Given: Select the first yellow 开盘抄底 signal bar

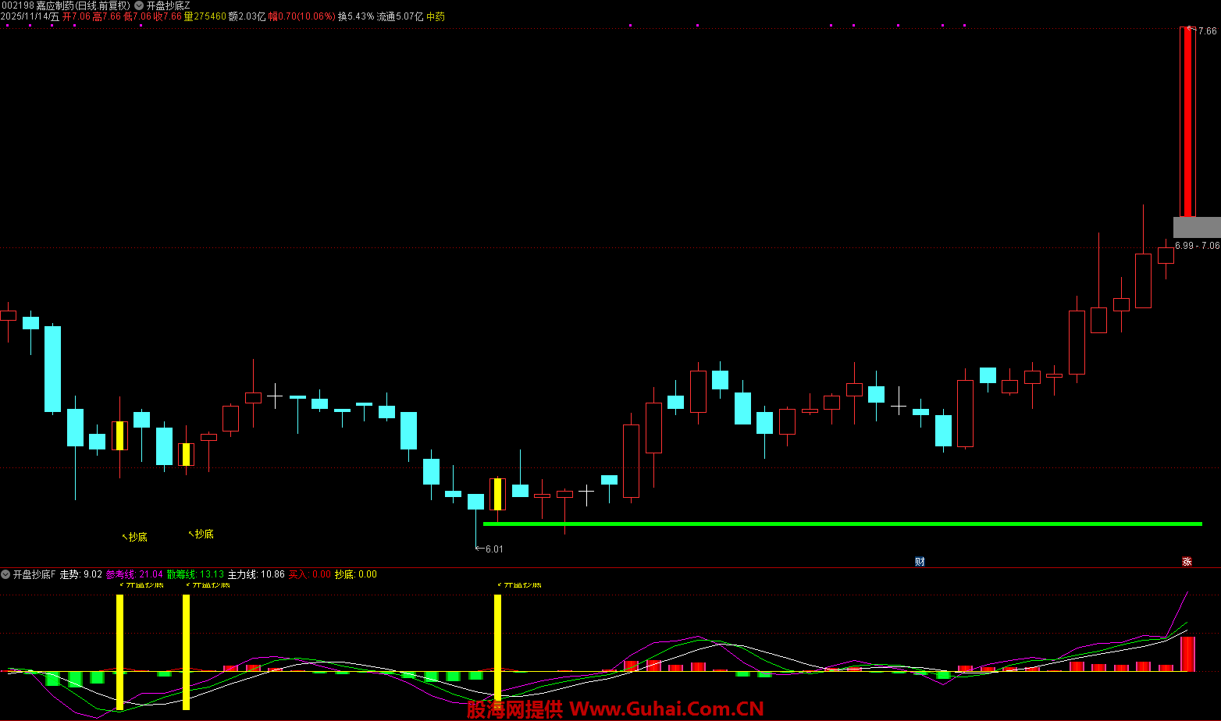Looking at the screenshot, I should click(x=119, y=651).
